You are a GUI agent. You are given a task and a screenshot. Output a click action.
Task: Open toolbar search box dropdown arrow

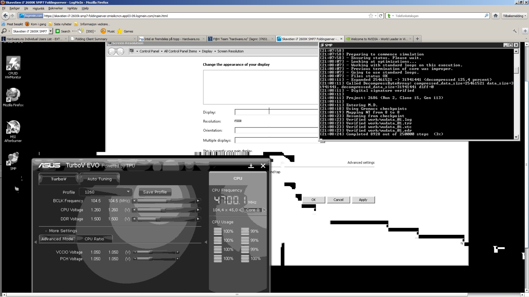click(x=50, y=31)
